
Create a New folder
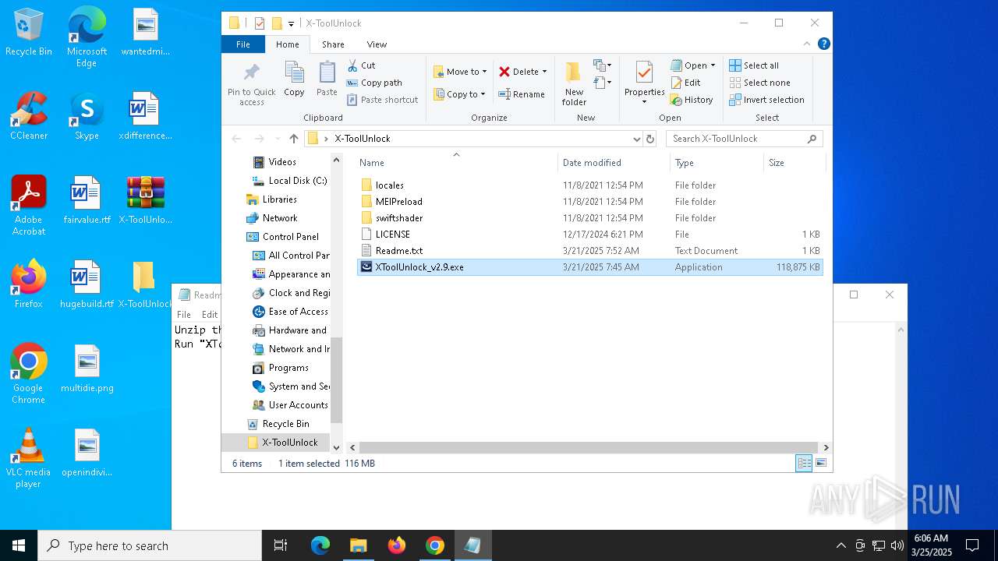coord(574,83)
